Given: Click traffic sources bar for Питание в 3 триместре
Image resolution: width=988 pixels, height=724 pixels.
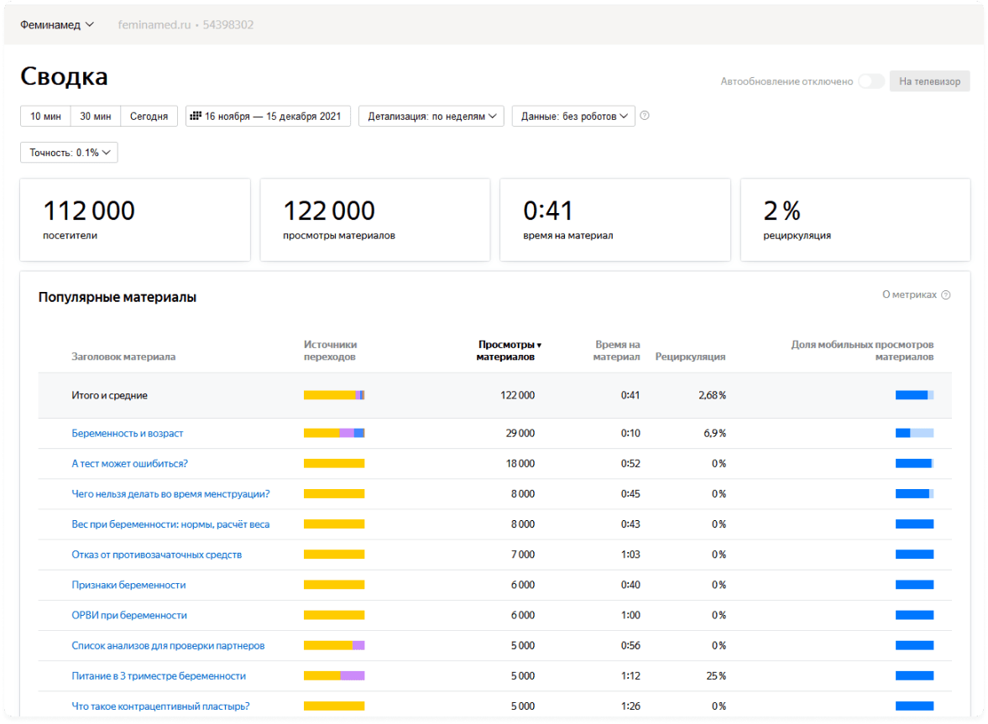Looking at the screenshot, I should click(334, 676).
